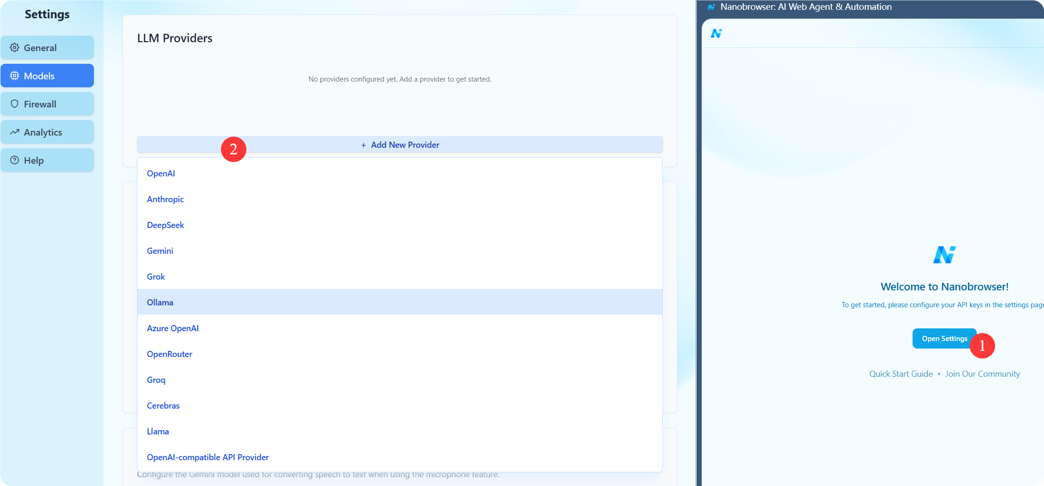The image size is (1044, 486).
Task: Follow the Join Our Community link
Action: point(983,374)
